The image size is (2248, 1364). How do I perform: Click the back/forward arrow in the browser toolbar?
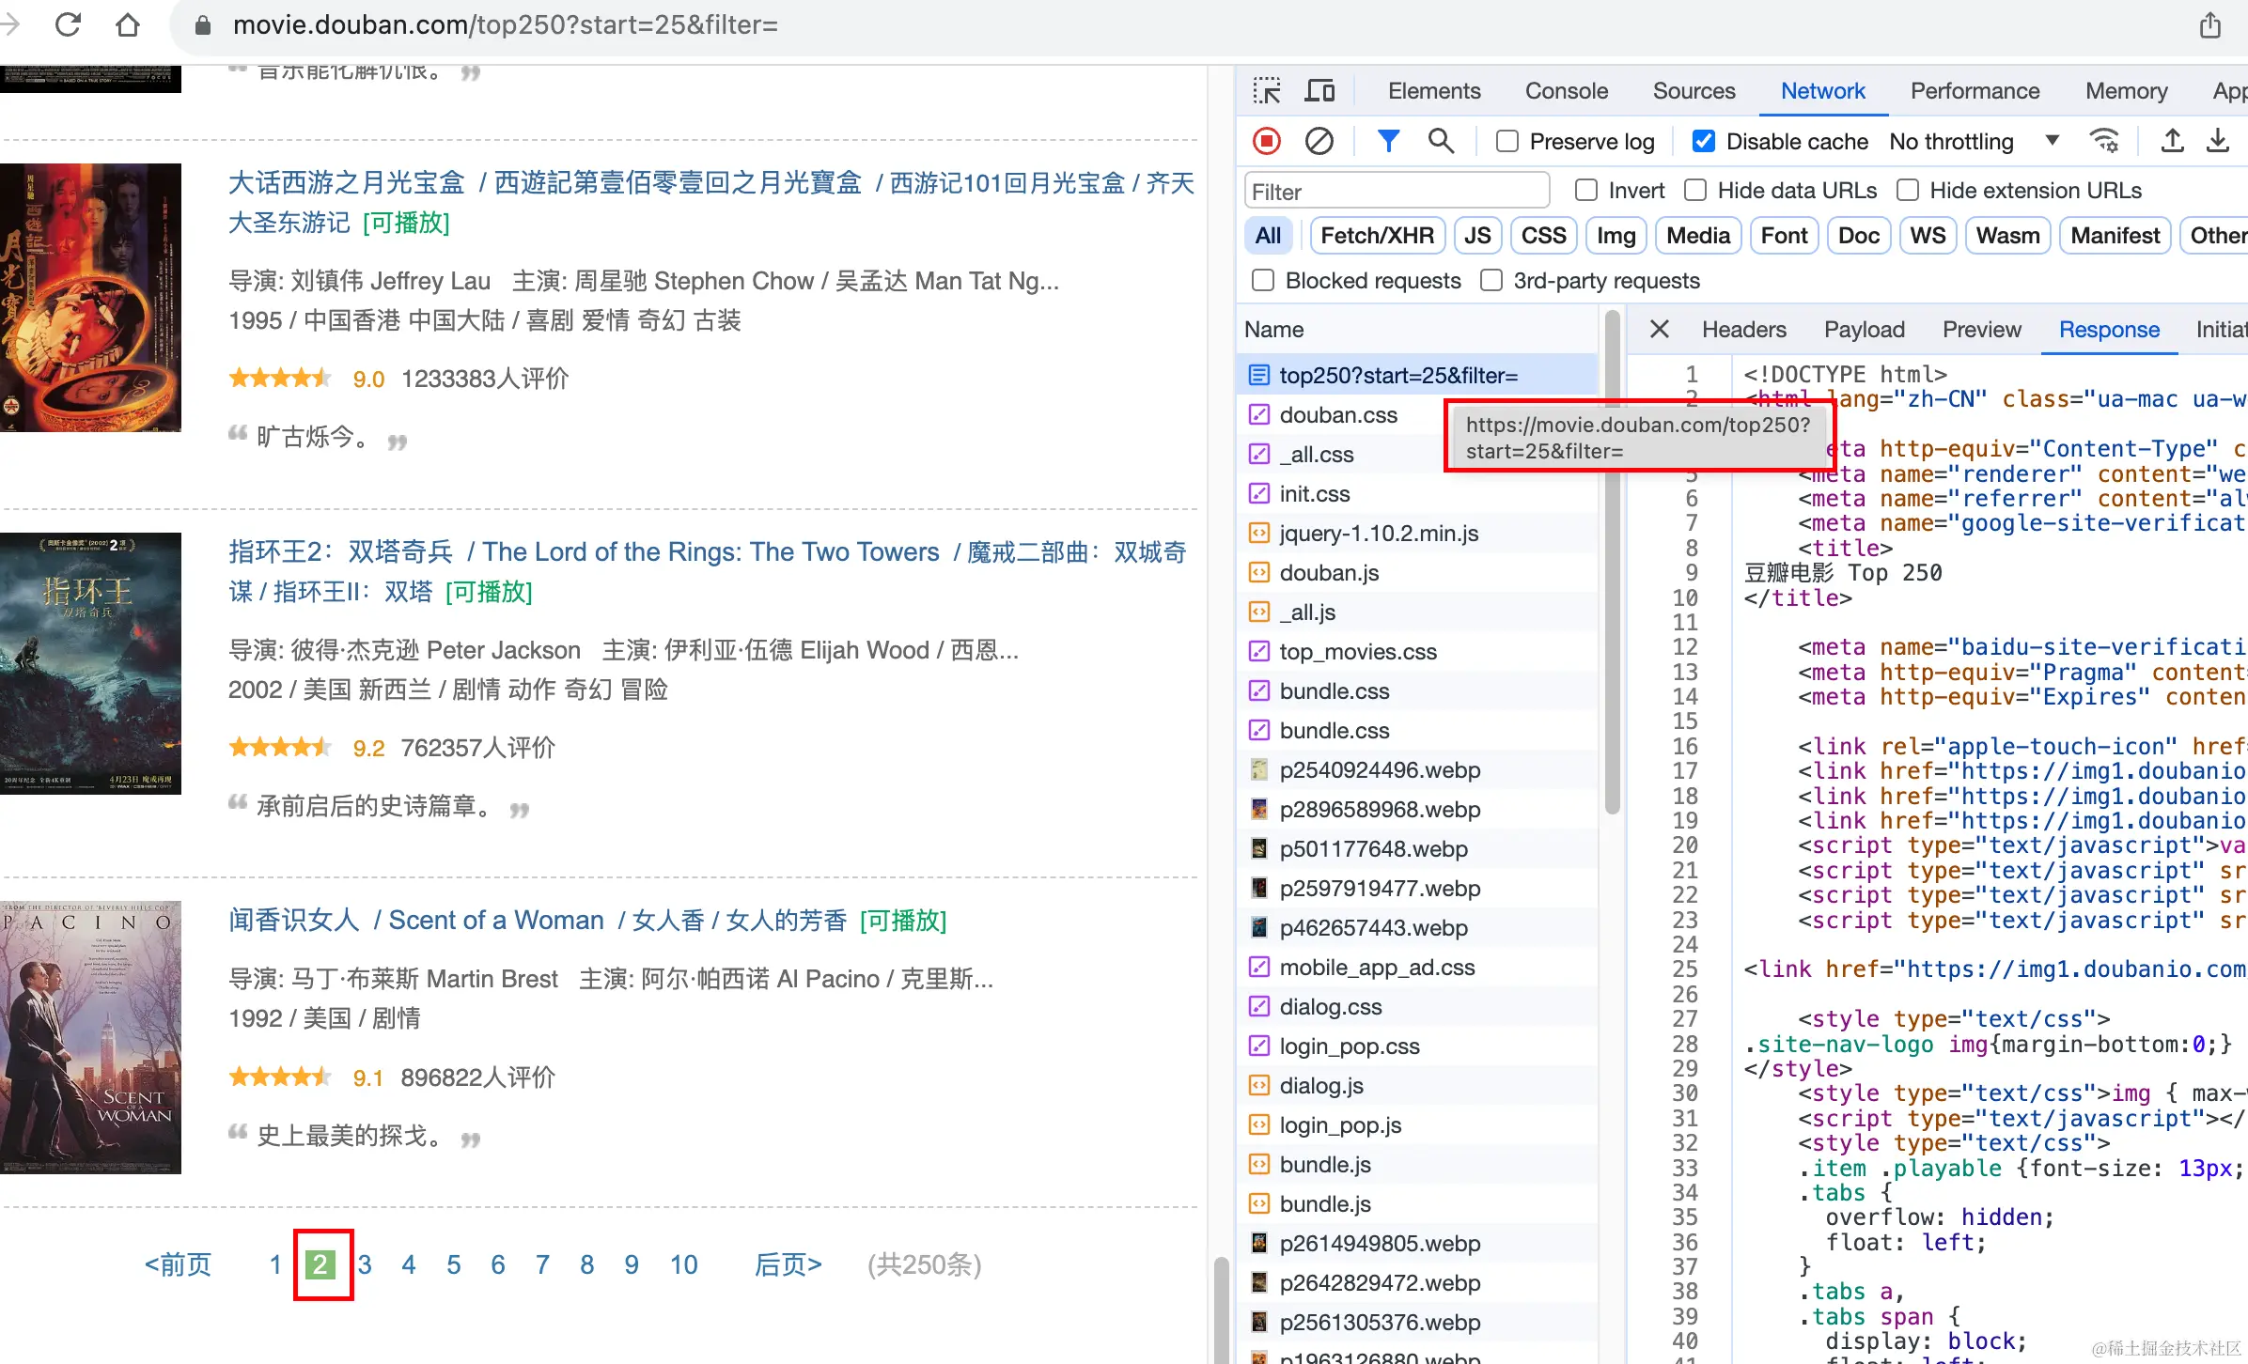click(9, 24)
